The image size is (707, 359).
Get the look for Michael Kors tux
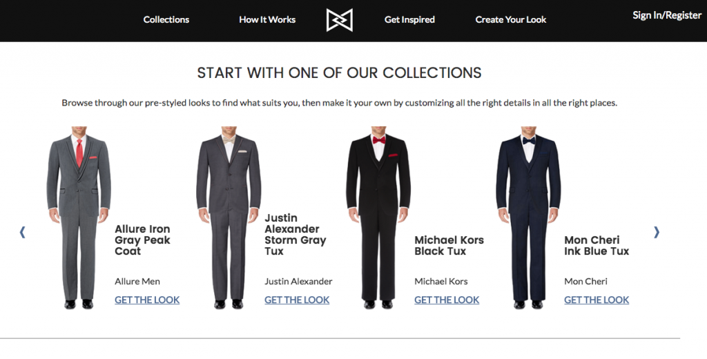[447, 300]
